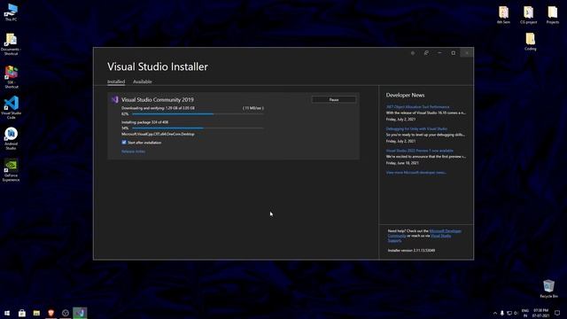Pause the Visual Studio installation
The image size is (567, 319).
click(334, 99)
